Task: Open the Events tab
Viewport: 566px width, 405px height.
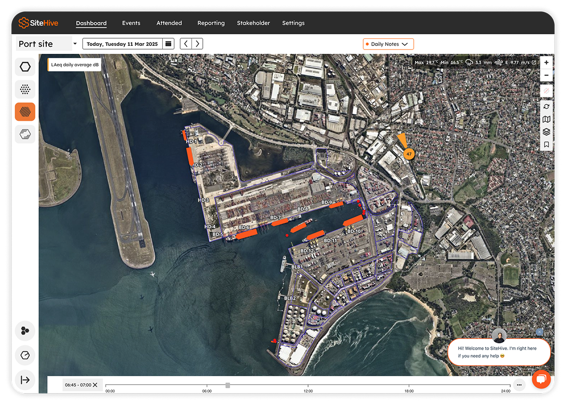Action: [131, 23]
